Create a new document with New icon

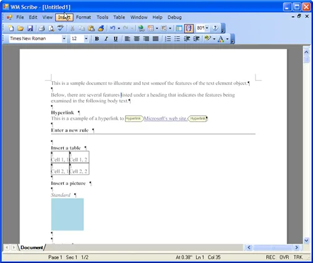coord(11,28)
